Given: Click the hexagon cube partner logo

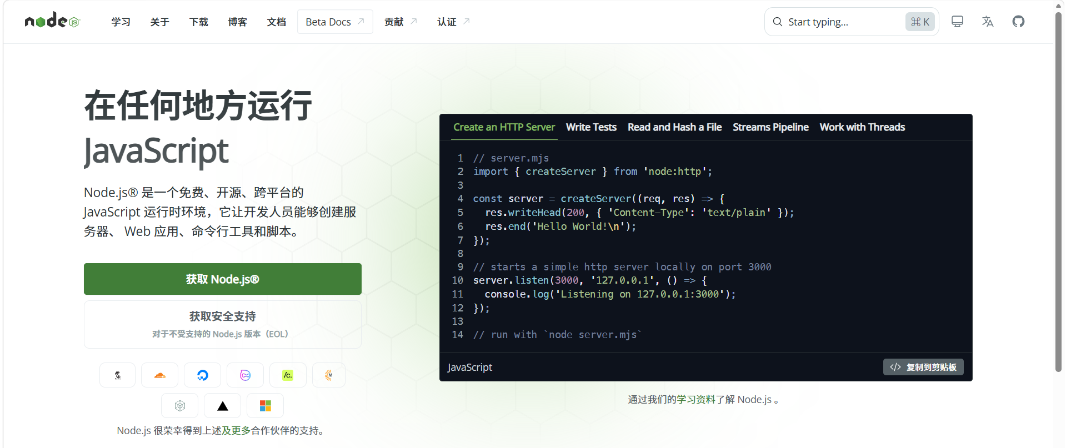Looking at the screenshot, I should (179, 406).
